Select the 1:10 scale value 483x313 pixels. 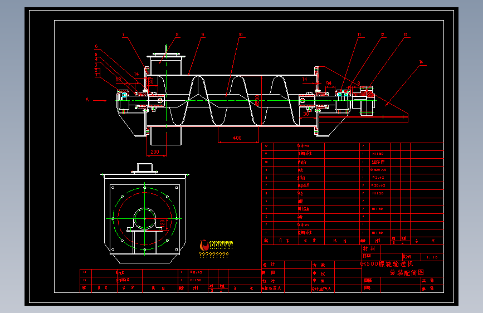tap(432, 257)
